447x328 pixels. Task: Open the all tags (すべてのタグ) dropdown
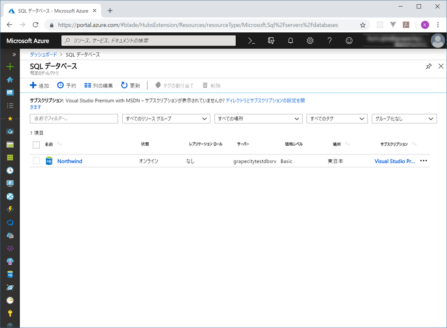(337, 119)
